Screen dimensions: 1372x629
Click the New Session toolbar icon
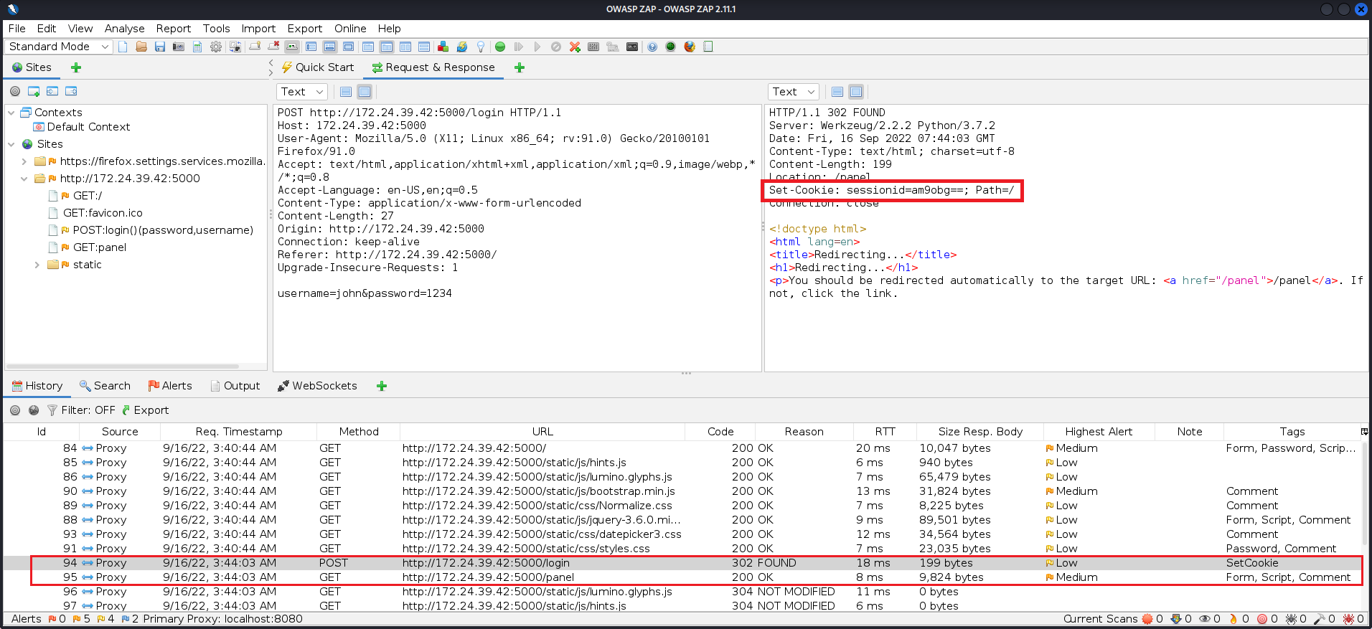point(123,47)
